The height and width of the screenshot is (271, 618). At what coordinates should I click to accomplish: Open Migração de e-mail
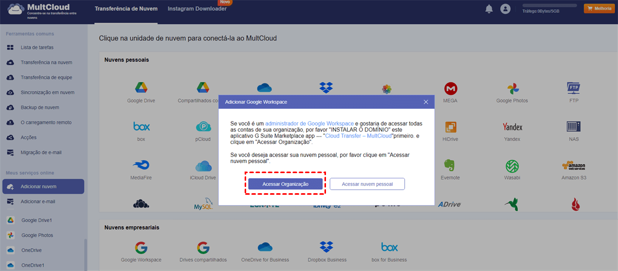tap(42, 153)
